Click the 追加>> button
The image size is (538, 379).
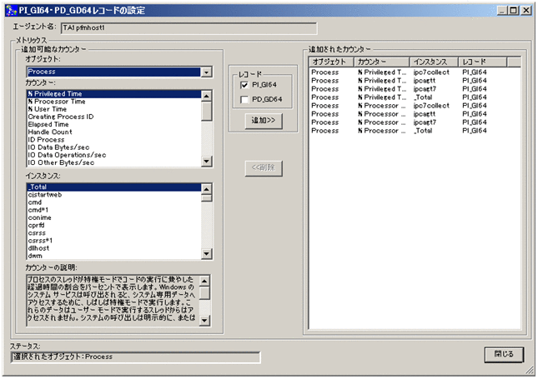click(264, 121)
